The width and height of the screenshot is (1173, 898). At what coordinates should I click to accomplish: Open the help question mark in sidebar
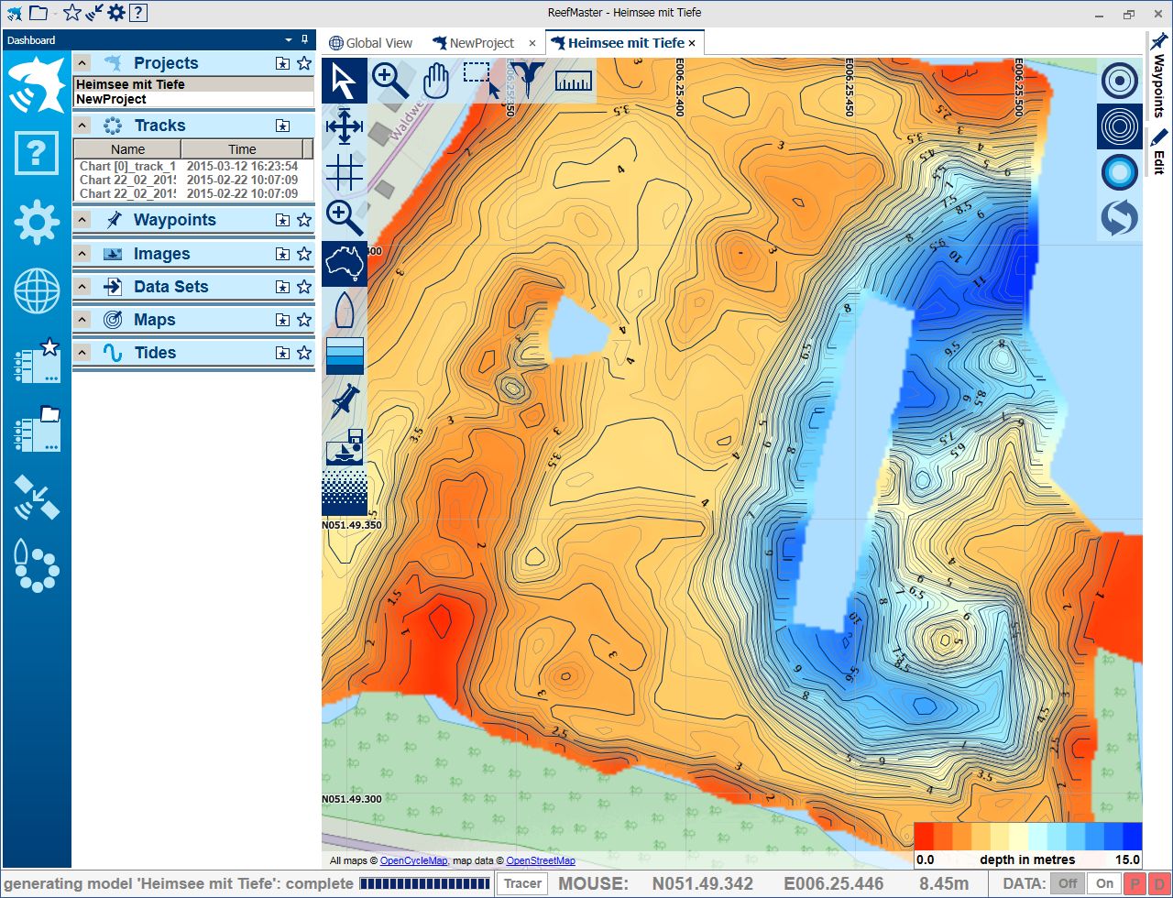coord(37,153)
